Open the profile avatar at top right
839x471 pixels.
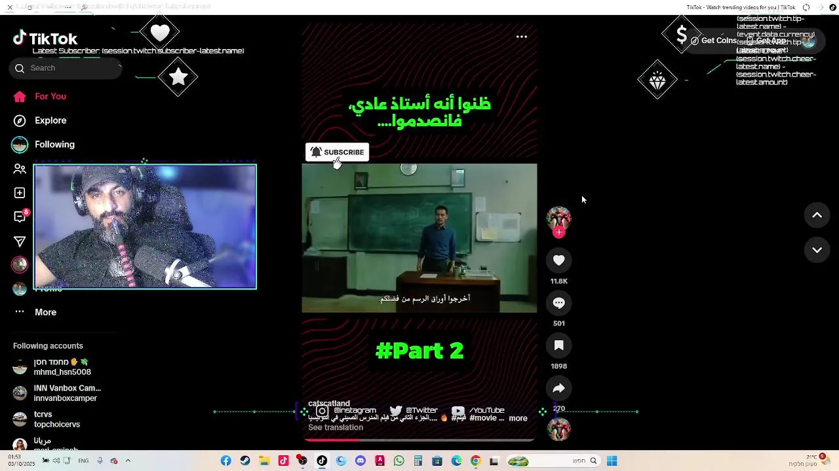(808, 41)
